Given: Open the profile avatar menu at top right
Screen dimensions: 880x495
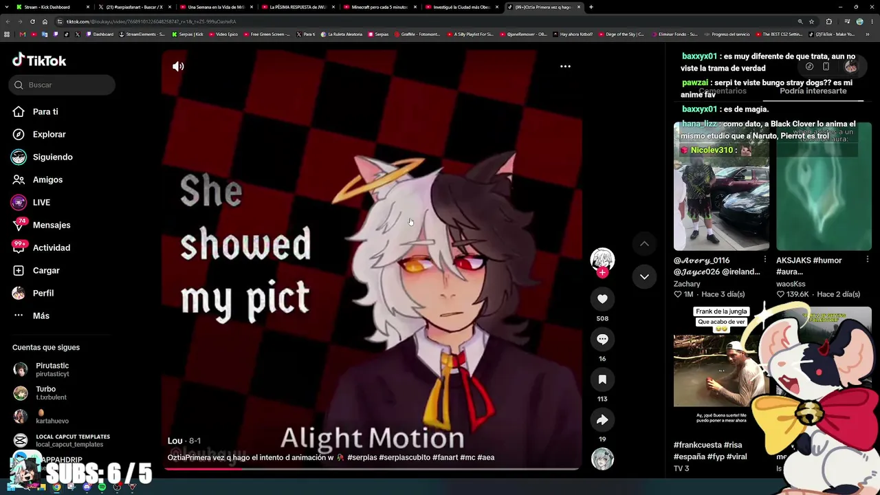Looking at the screenshot, I should tap(850, 67).
